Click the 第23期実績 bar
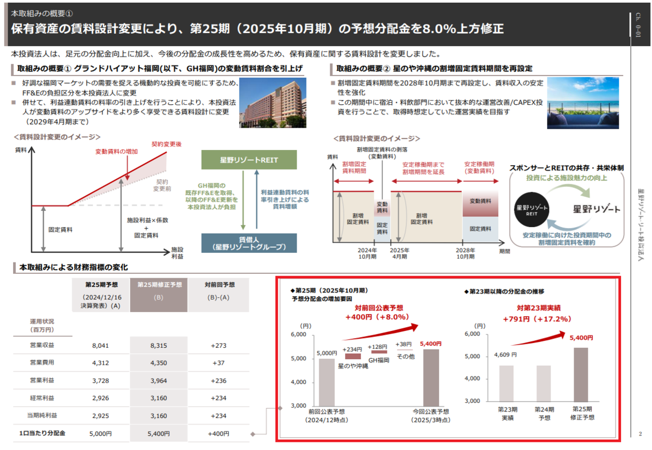This screenshot has height=450, width=652. coord(506,383)
